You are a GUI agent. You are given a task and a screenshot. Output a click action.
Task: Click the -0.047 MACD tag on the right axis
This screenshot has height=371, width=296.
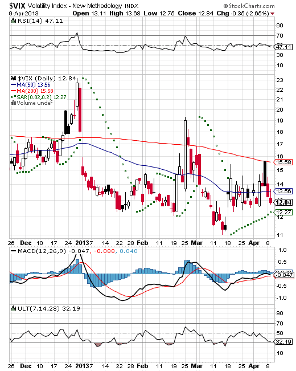click(283, 275)
